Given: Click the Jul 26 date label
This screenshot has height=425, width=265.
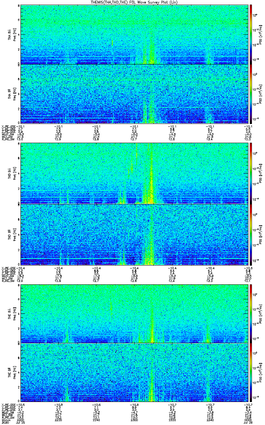Looking at the screenshot, I should coord(248,423).
